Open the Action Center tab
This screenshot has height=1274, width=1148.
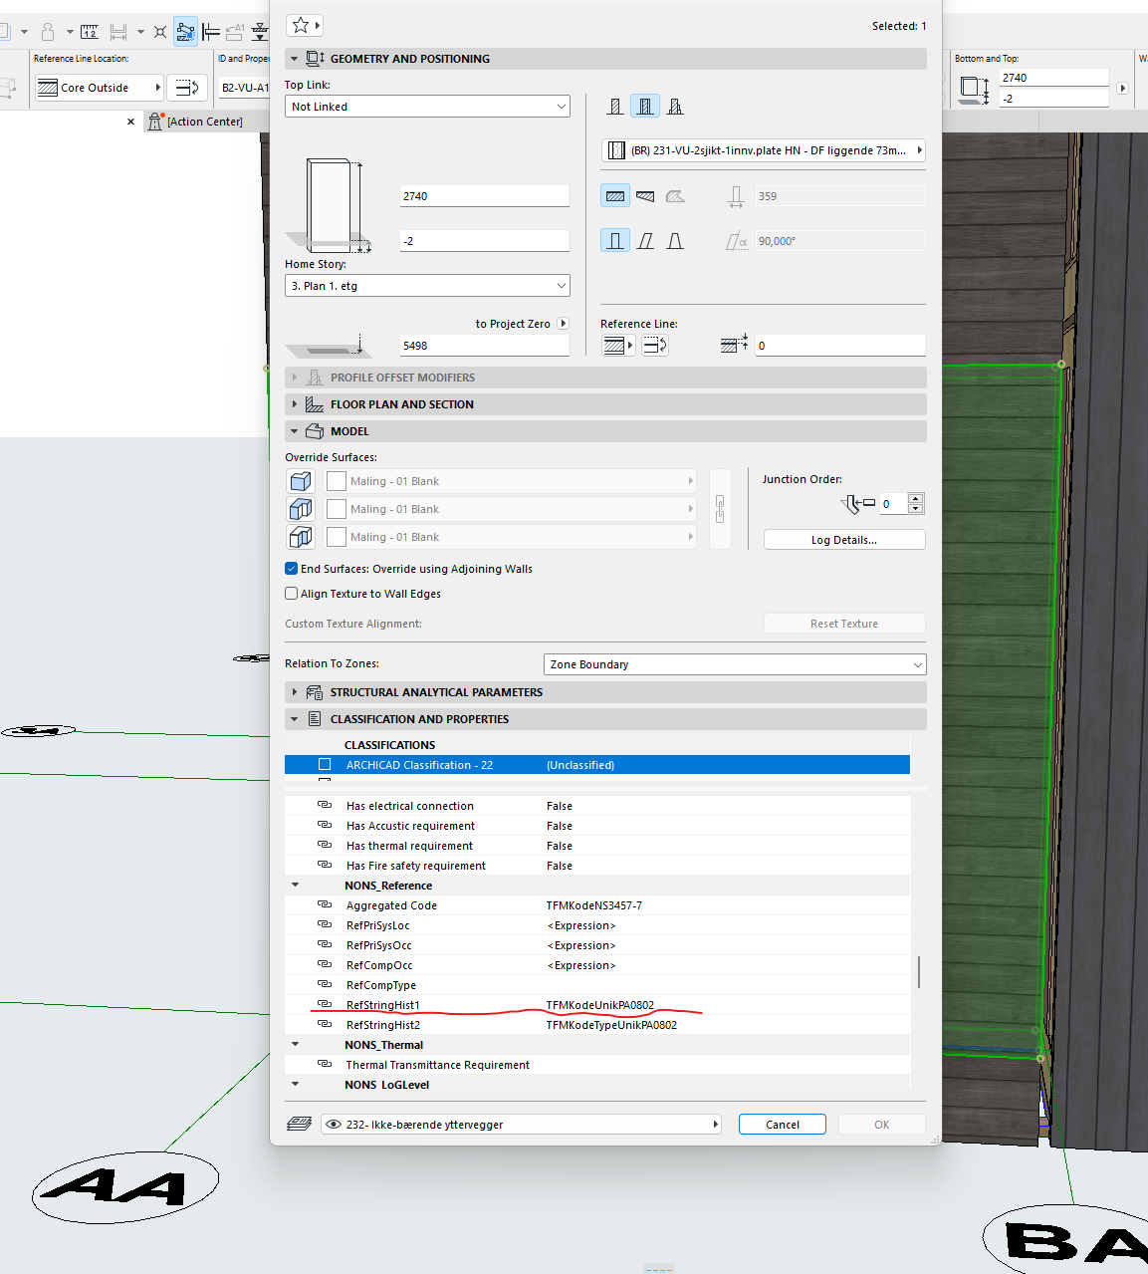(x=203, y=122)
